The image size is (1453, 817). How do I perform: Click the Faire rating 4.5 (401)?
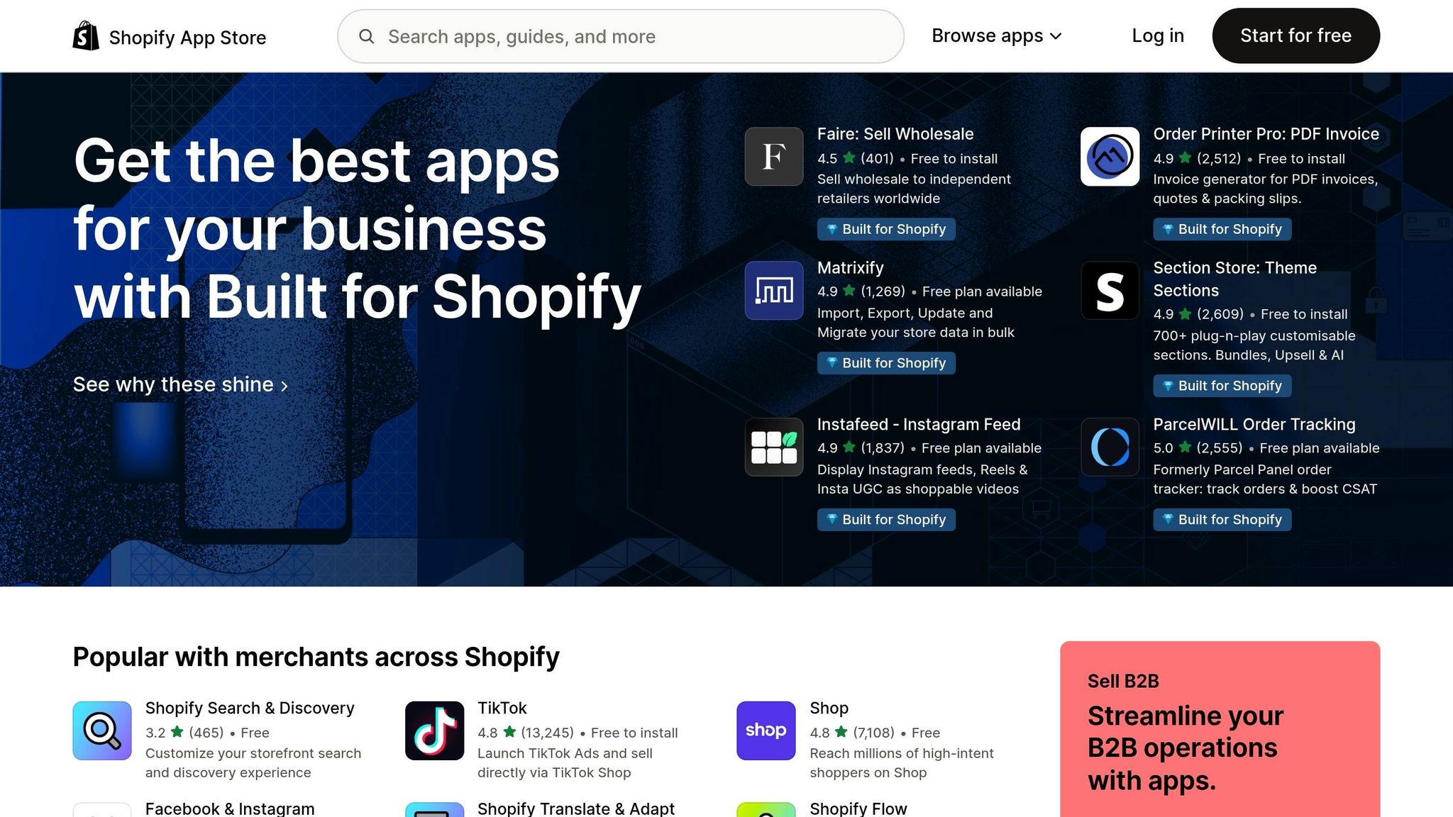coord(856,159)
